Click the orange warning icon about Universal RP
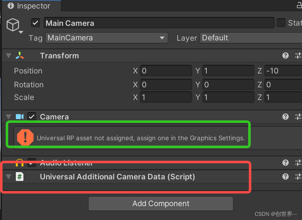The width and height of the screenshot is (302, 220). (x=25, y=137)
